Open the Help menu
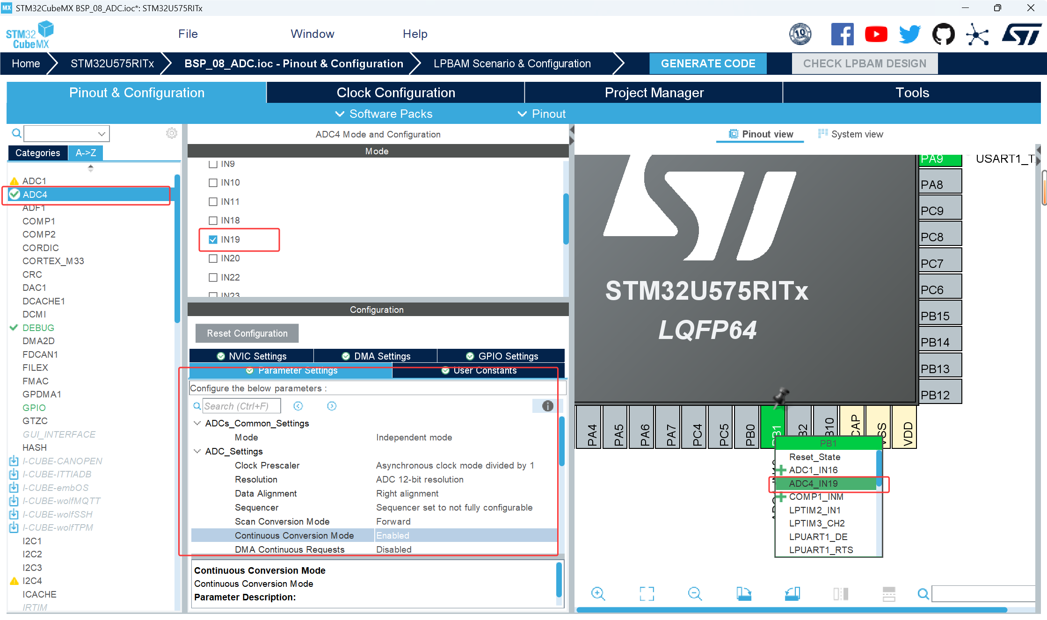 [x=415, y=34]
